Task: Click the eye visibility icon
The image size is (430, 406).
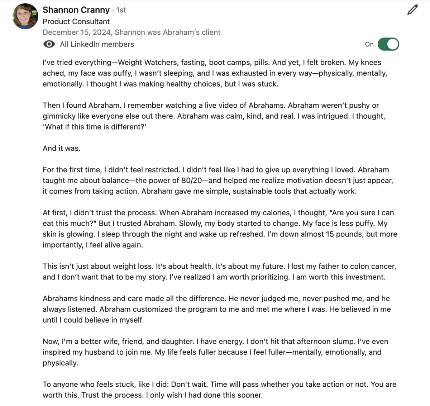Action: click(x=49, y=44)
